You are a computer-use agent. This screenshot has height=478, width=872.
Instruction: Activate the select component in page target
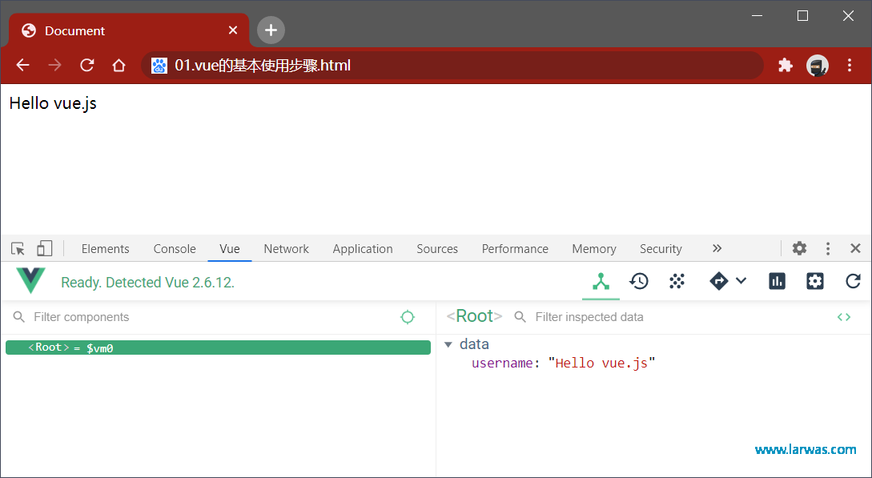pos(408,317)
